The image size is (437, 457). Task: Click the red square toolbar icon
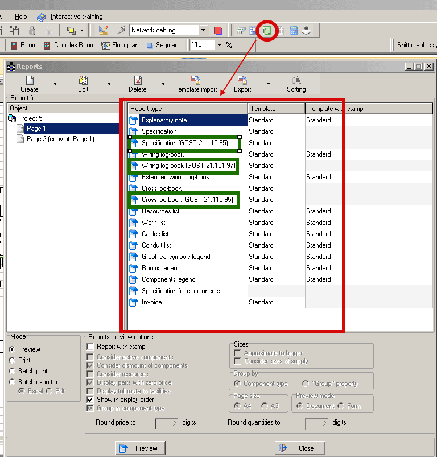coord(218,30)
